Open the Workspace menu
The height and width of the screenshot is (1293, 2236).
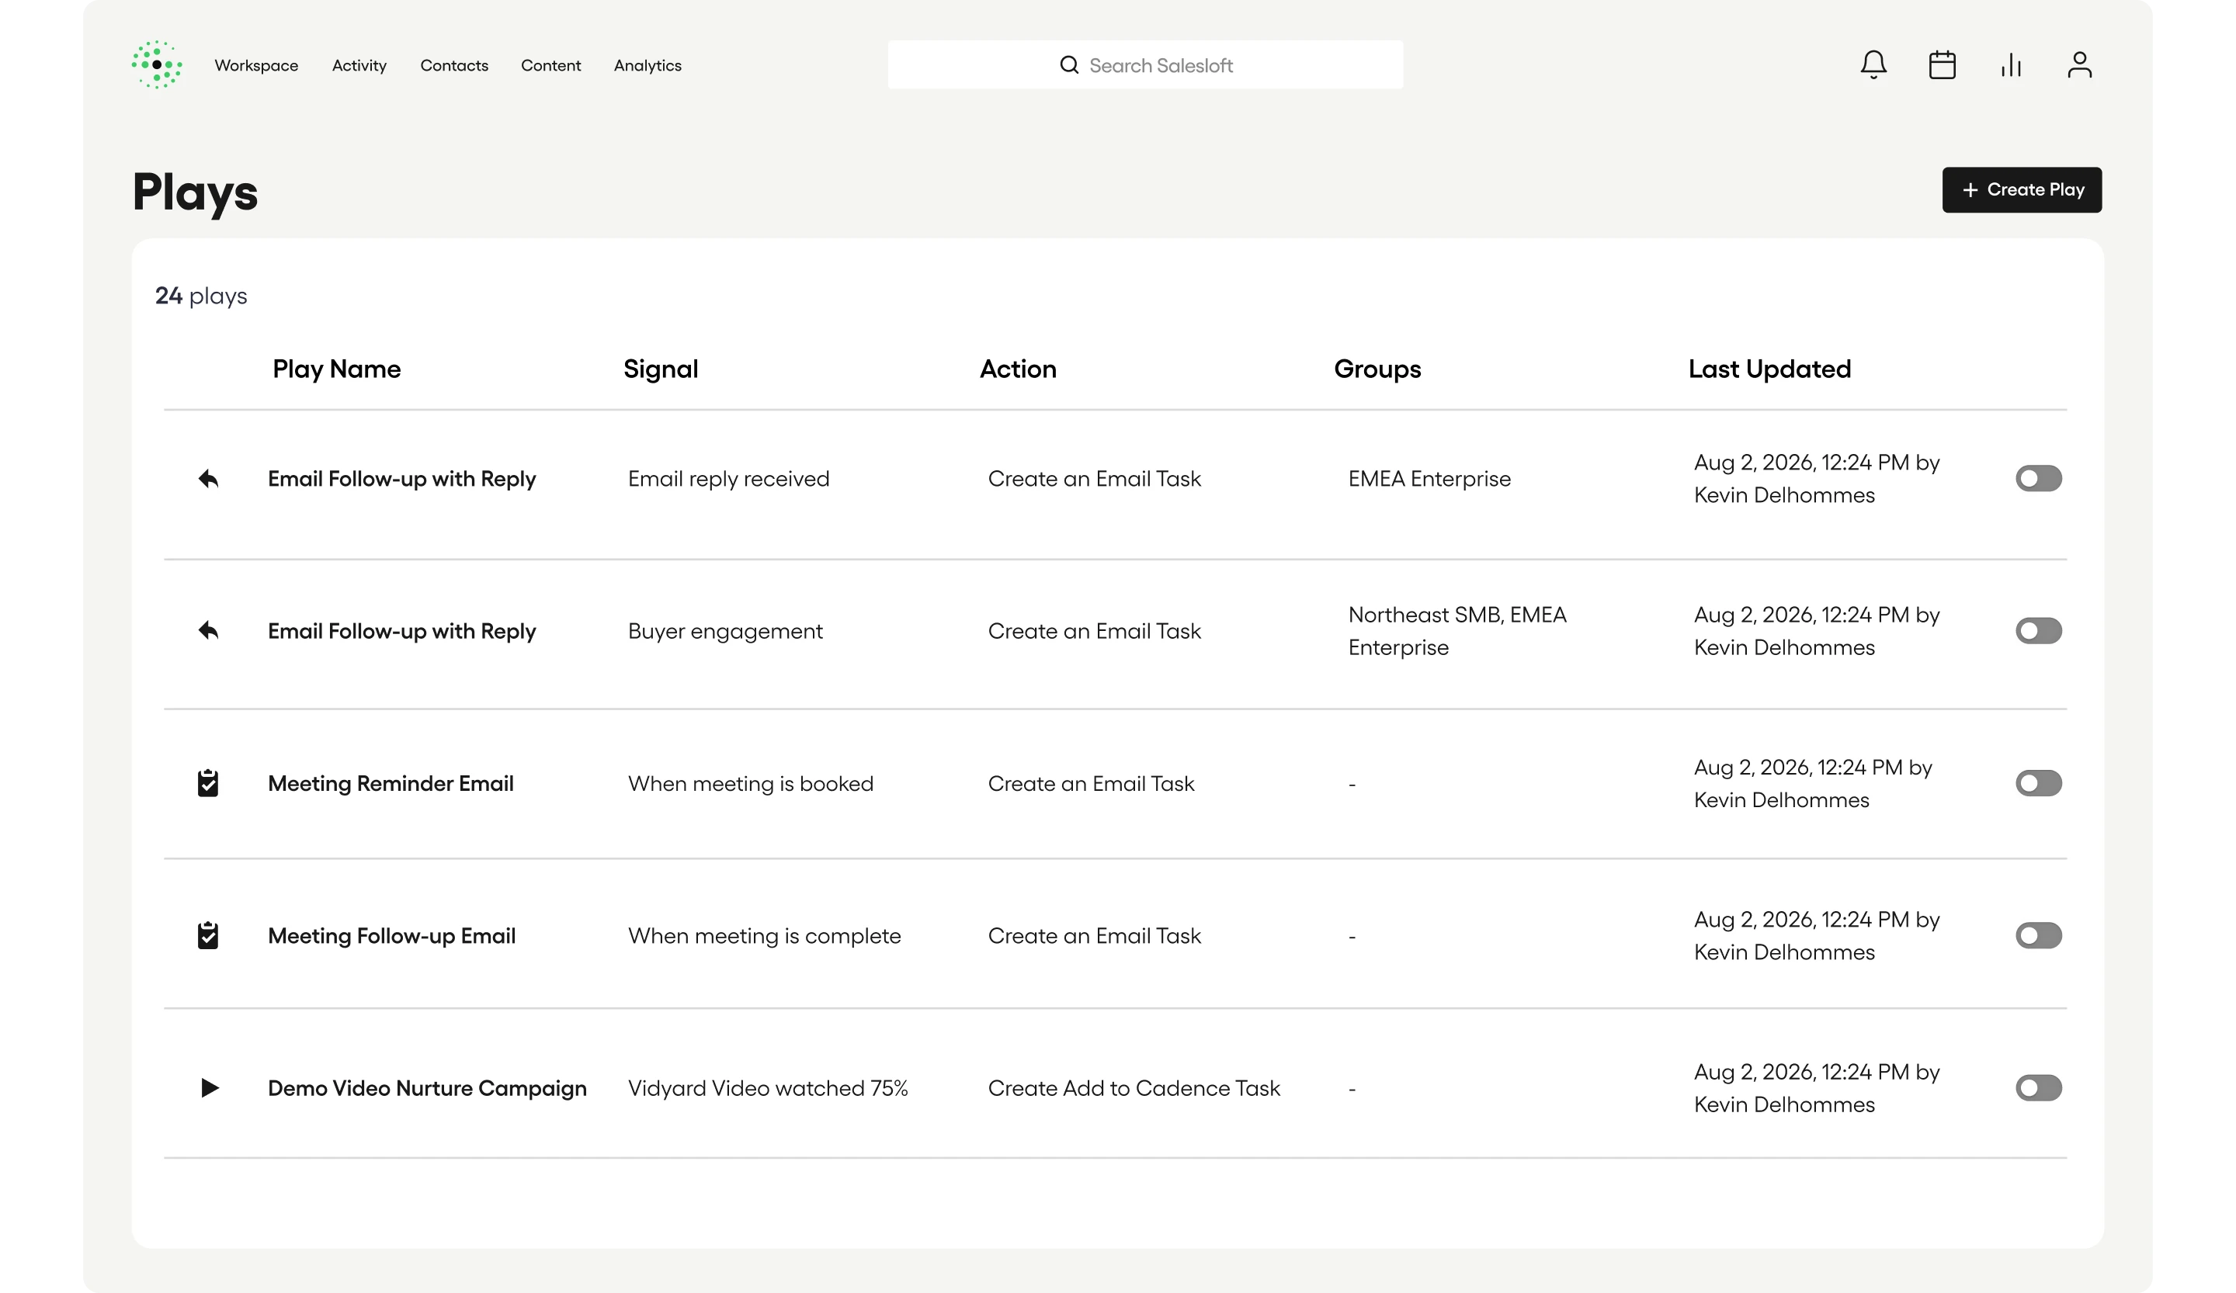[256, 66]
